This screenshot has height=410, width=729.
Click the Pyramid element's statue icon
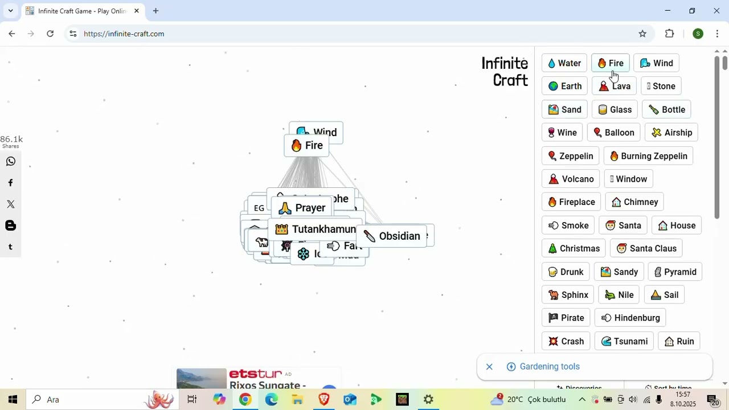tap(658, 272)
